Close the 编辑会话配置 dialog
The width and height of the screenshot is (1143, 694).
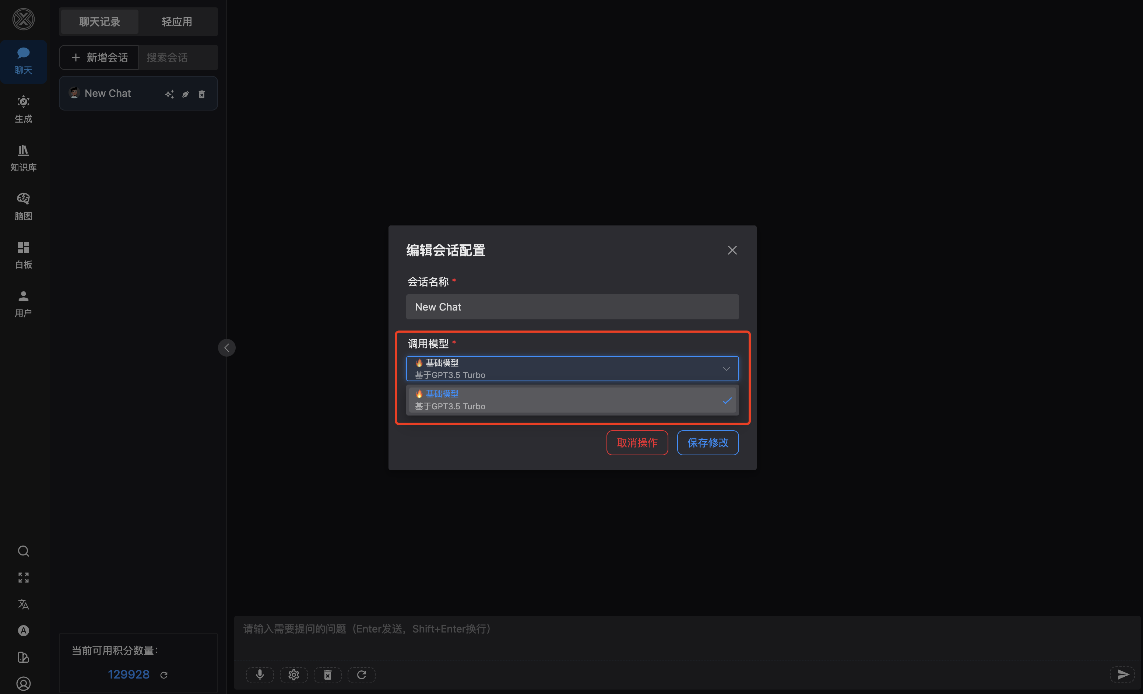(x=732, y=250)
